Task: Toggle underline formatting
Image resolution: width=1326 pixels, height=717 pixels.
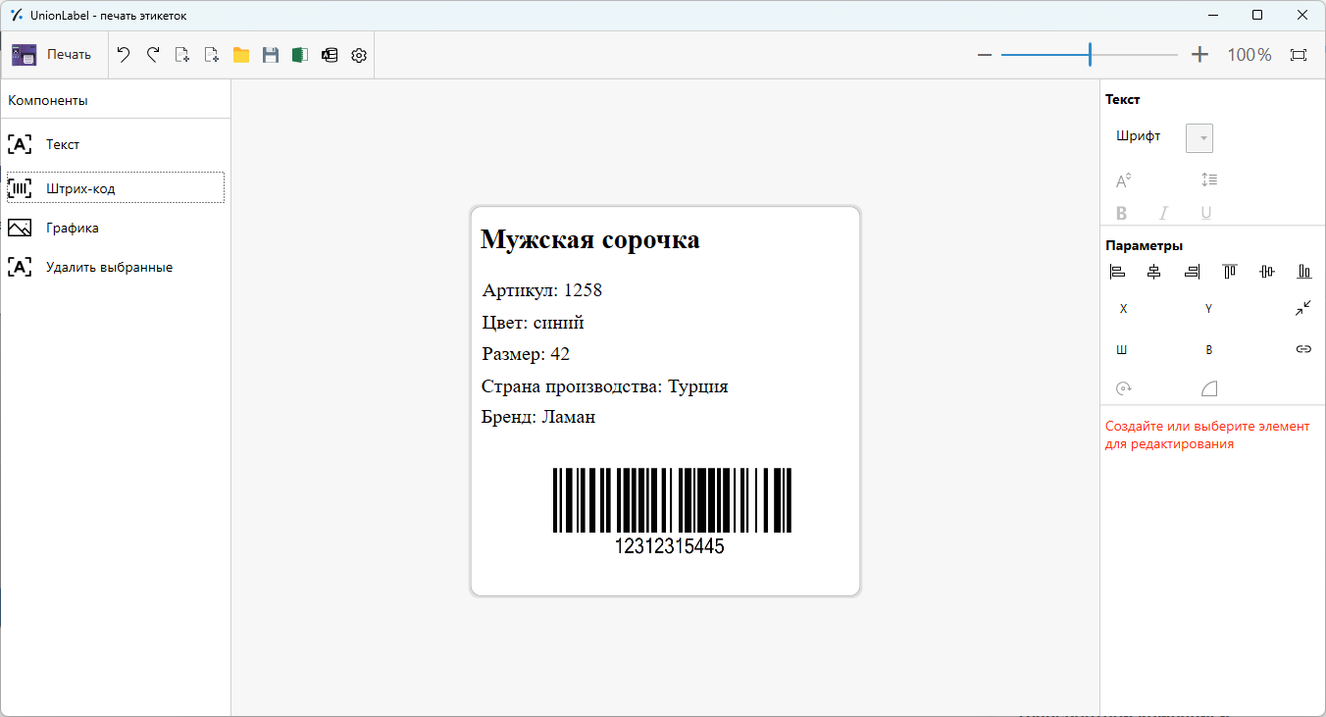Action: (1206, 213)
